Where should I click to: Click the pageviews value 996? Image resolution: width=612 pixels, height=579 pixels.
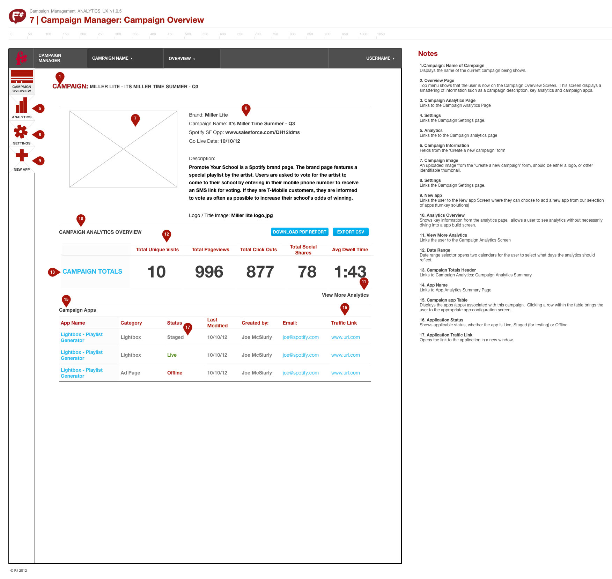(x=209, y=272)
